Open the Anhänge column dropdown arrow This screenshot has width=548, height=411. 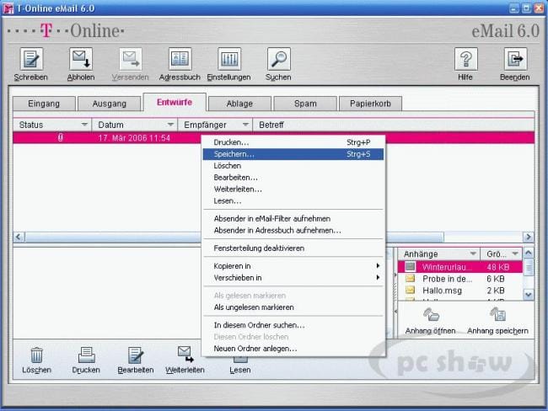pos(473,254)
